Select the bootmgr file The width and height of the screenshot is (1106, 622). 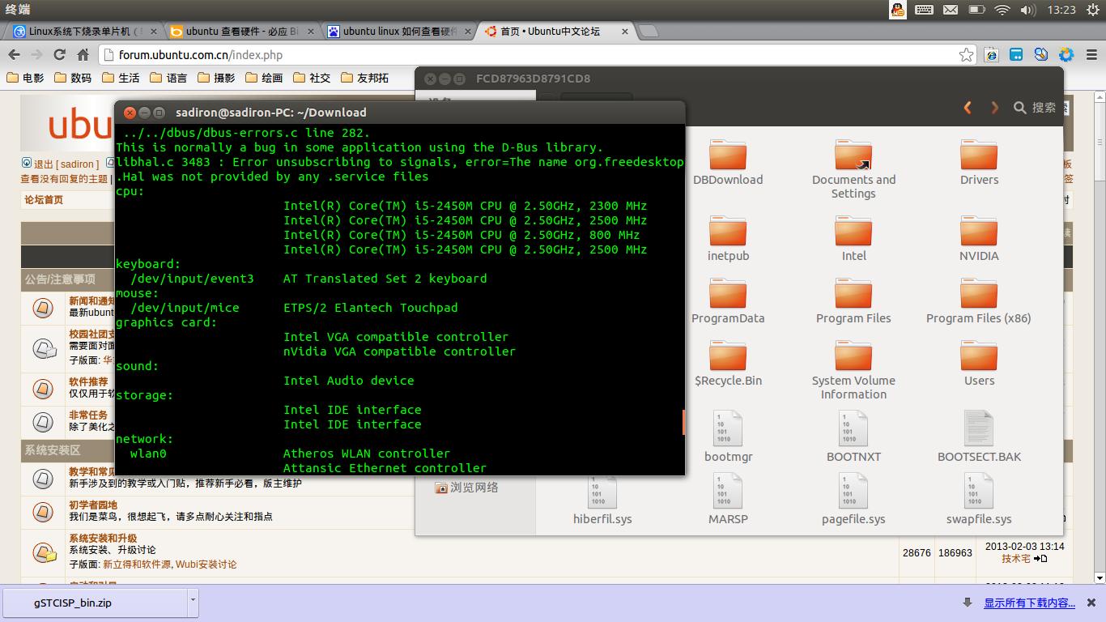(x=728, y=437)
